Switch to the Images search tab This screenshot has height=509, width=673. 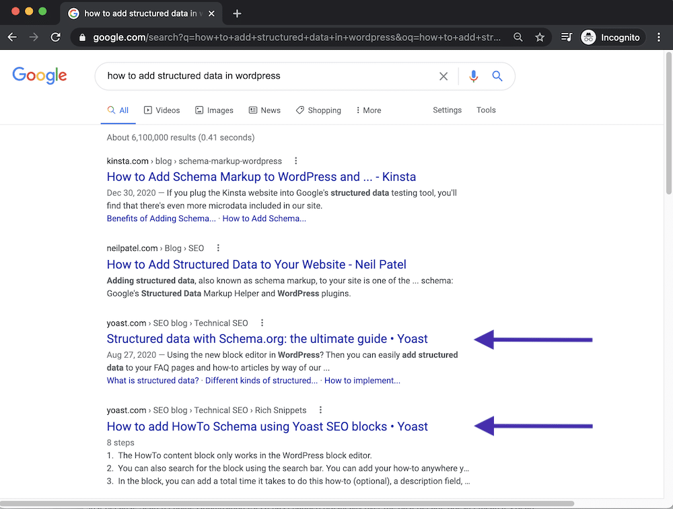(214, 110)
